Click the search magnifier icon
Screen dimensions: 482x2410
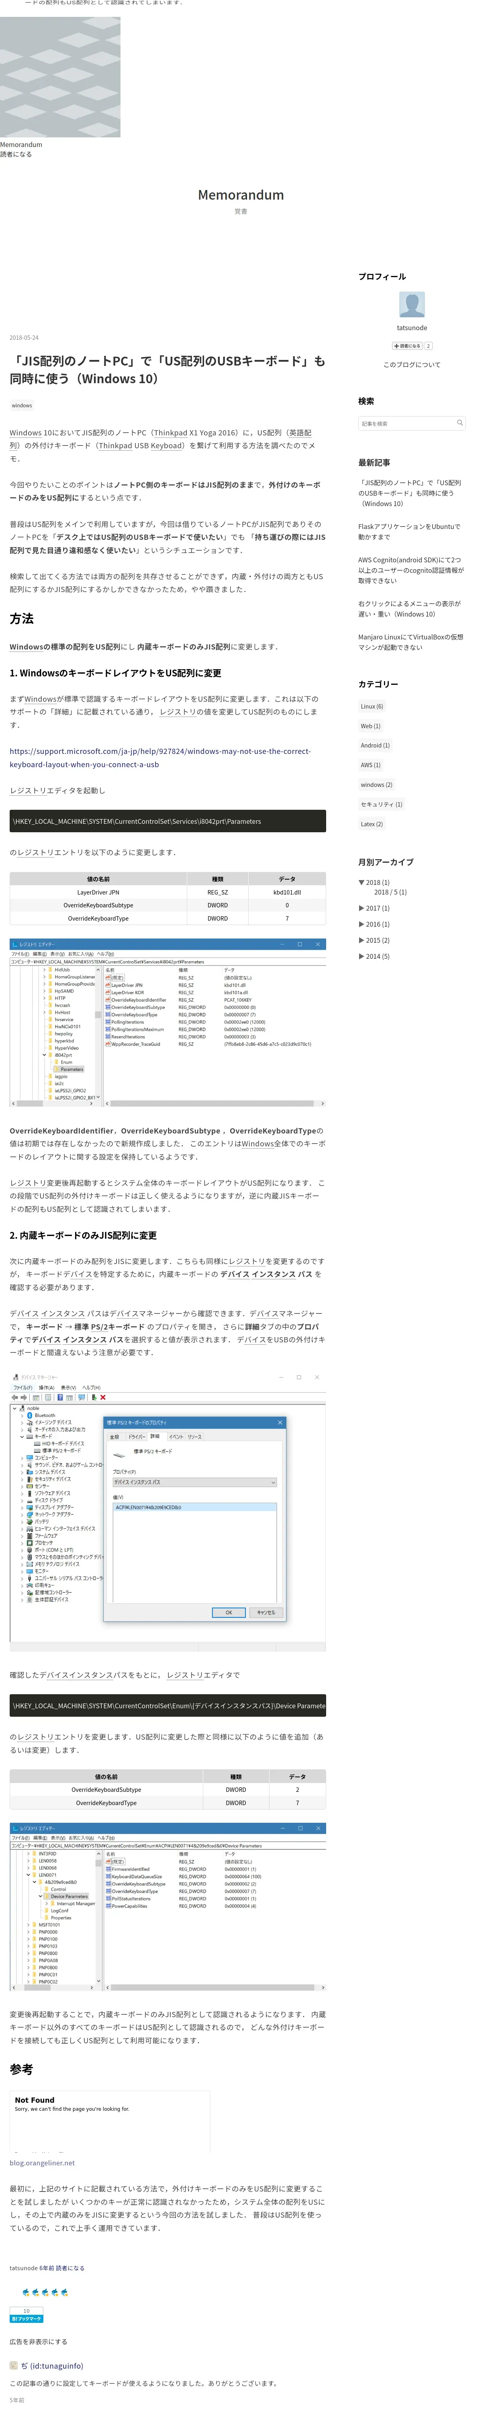click(x=460, y=423)
